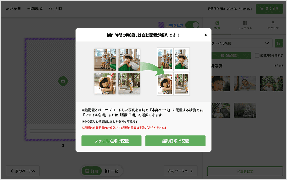Switch to レイアウト tab

coord(245,25)
